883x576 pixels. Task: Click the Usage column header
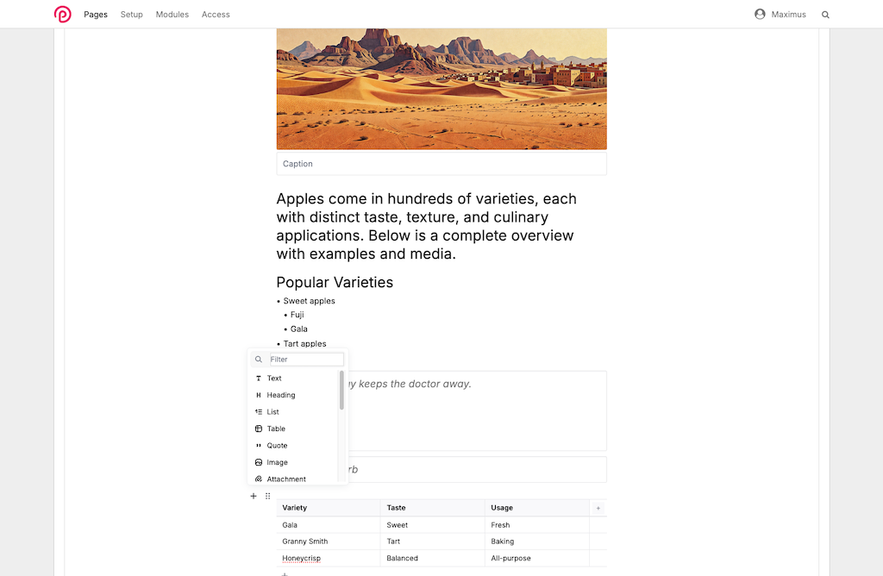pos(536,508)
